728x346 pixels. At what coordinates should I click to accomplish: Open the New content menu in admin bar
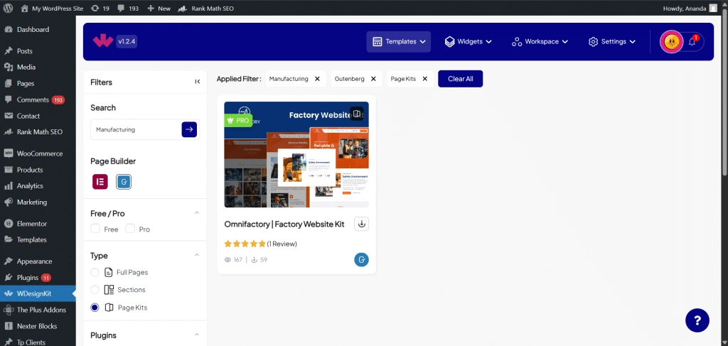[x=159, y=9]
